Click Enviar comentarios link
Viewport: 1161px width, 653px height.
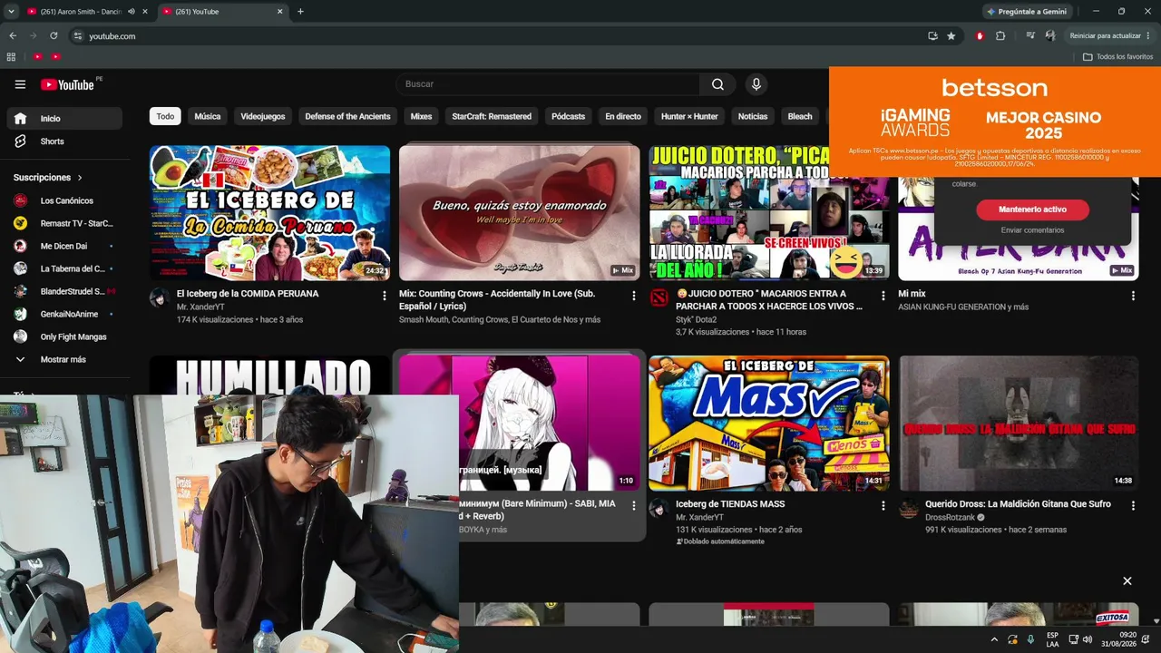coord(1032,230)
